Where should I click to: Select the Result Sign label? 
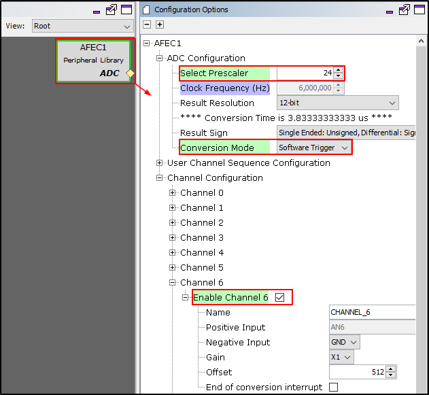(x=204, y=133)
